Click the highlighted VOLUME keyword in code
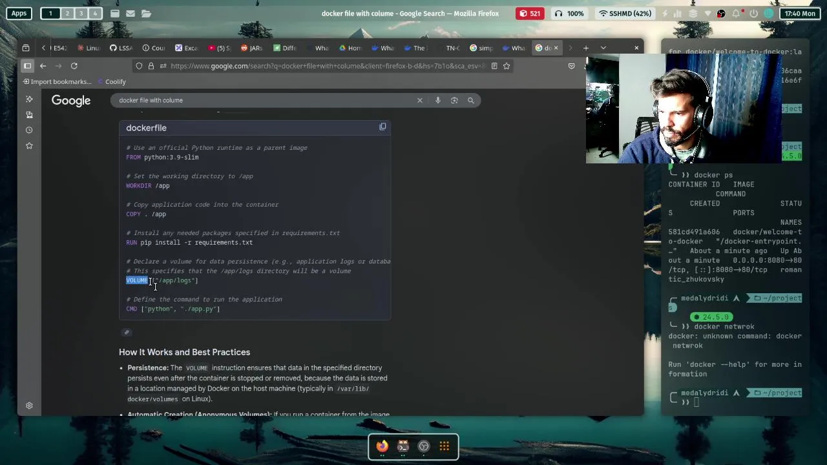Viewport: 827px width, 465px height. tap(137, 280)
